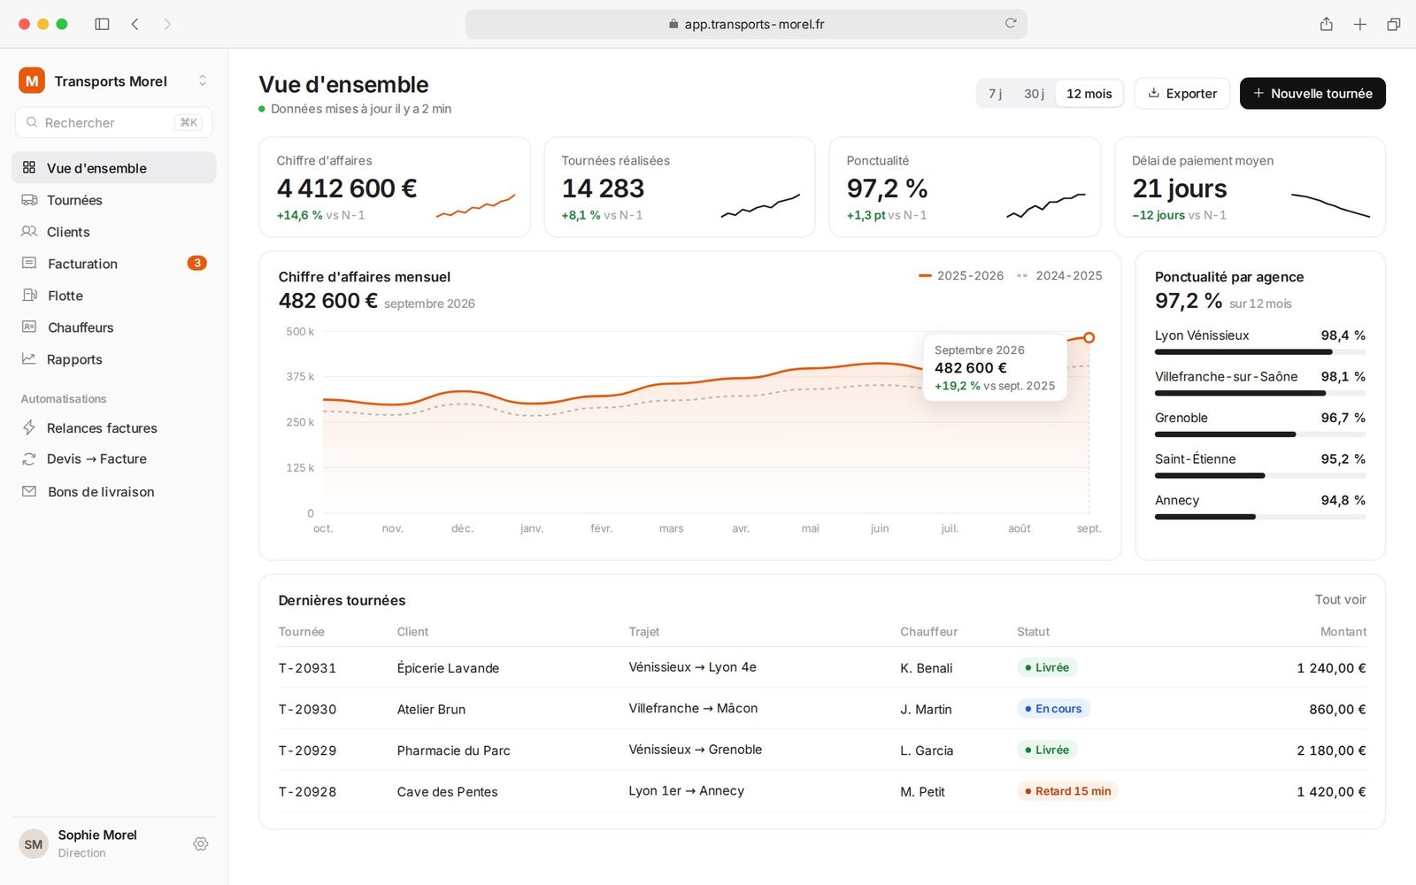
Task: Click the Facturation invoice icon
Action: pos(29,264)
